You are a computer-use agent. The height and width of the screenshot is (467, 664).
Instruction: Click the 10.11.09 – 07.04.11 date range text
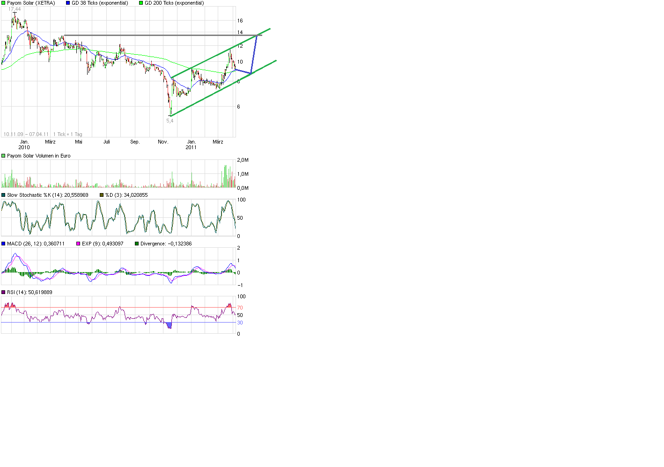point(26,134)
